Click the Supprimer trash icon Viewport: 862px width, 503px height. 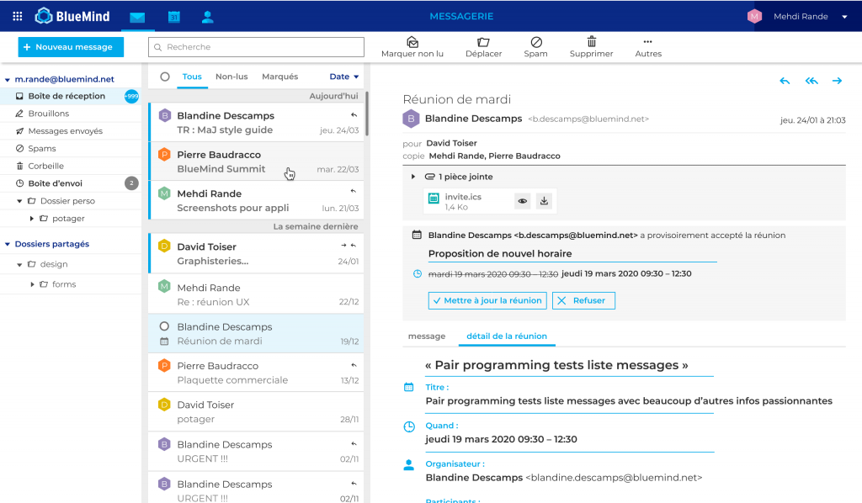[591, 42]
